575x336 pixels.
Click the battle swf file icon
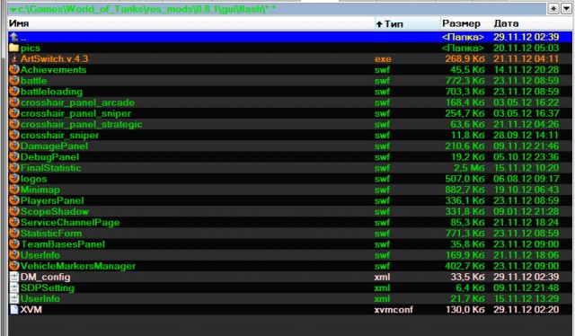(x=14, y=80)
